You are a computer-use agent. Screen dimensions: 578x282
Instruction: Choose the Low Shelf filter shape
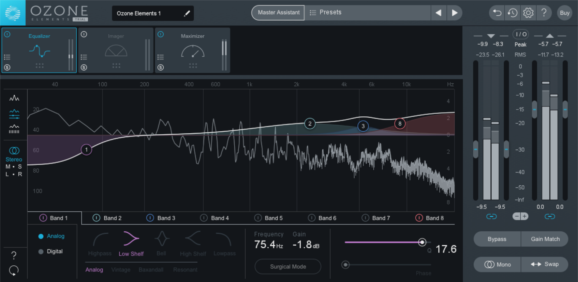(131, 244)
